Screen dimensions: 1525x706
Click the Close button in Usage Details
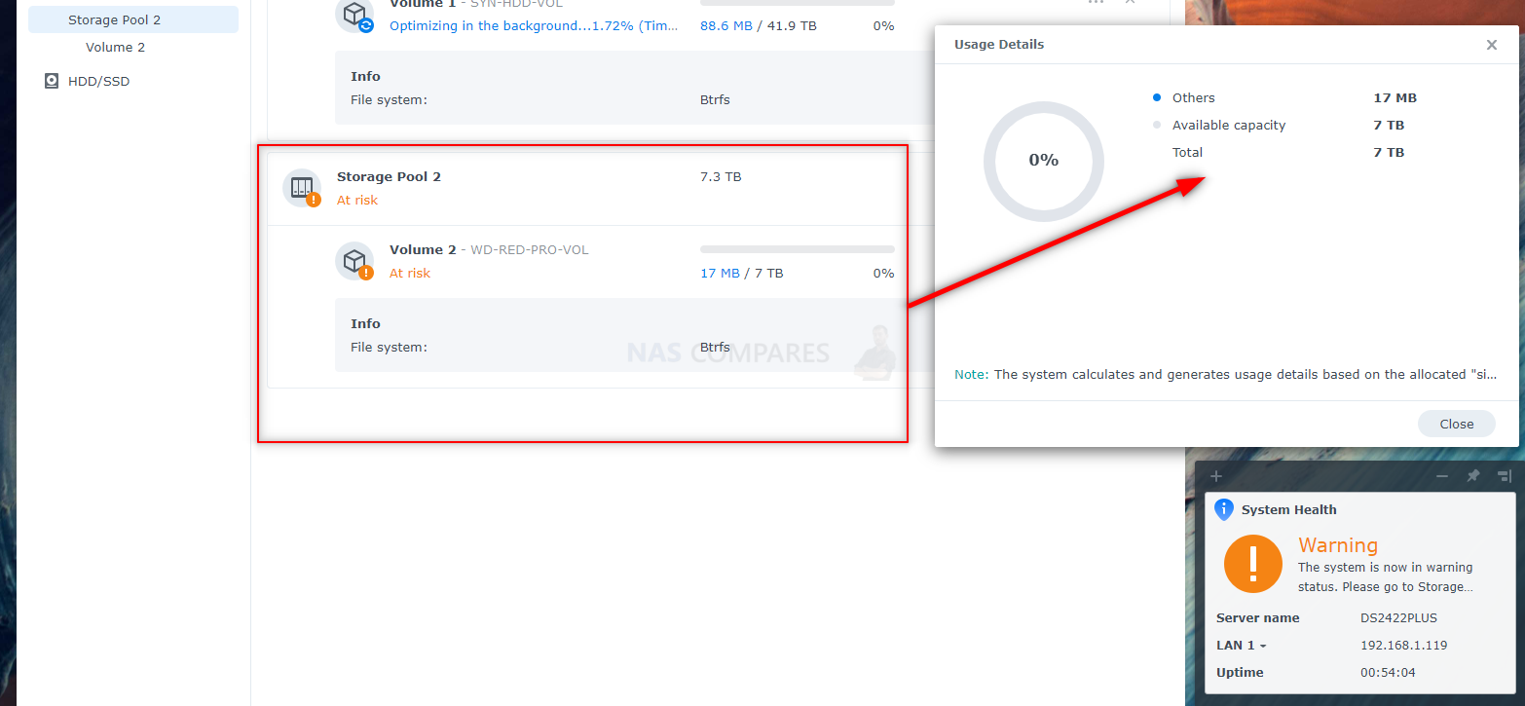[1457, 424]
